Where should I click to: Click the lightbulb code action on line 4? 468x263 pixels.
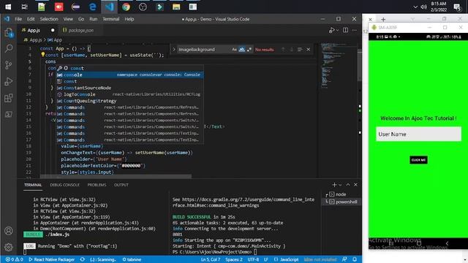click(42, 55)
